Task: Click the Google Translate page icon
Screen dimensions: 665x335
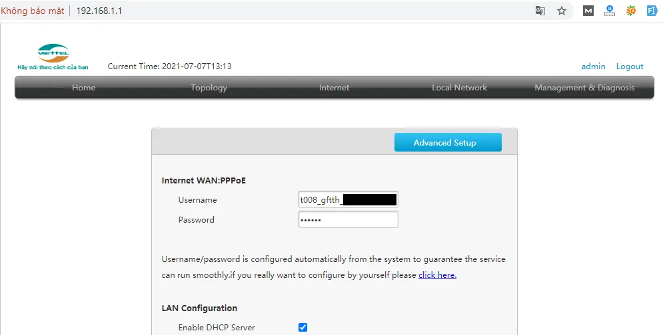Action: pyautogui.click(x=540, y=11)
